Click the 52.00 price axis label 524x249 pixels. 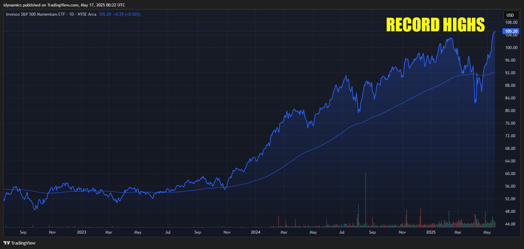pos(510,199)
